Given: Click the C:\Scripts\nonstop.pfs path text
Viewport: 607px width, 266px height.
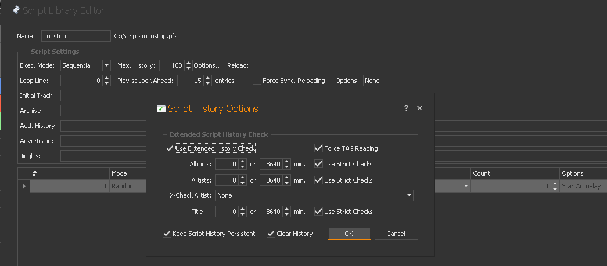Looking at the screenshot, I should 146,36.
